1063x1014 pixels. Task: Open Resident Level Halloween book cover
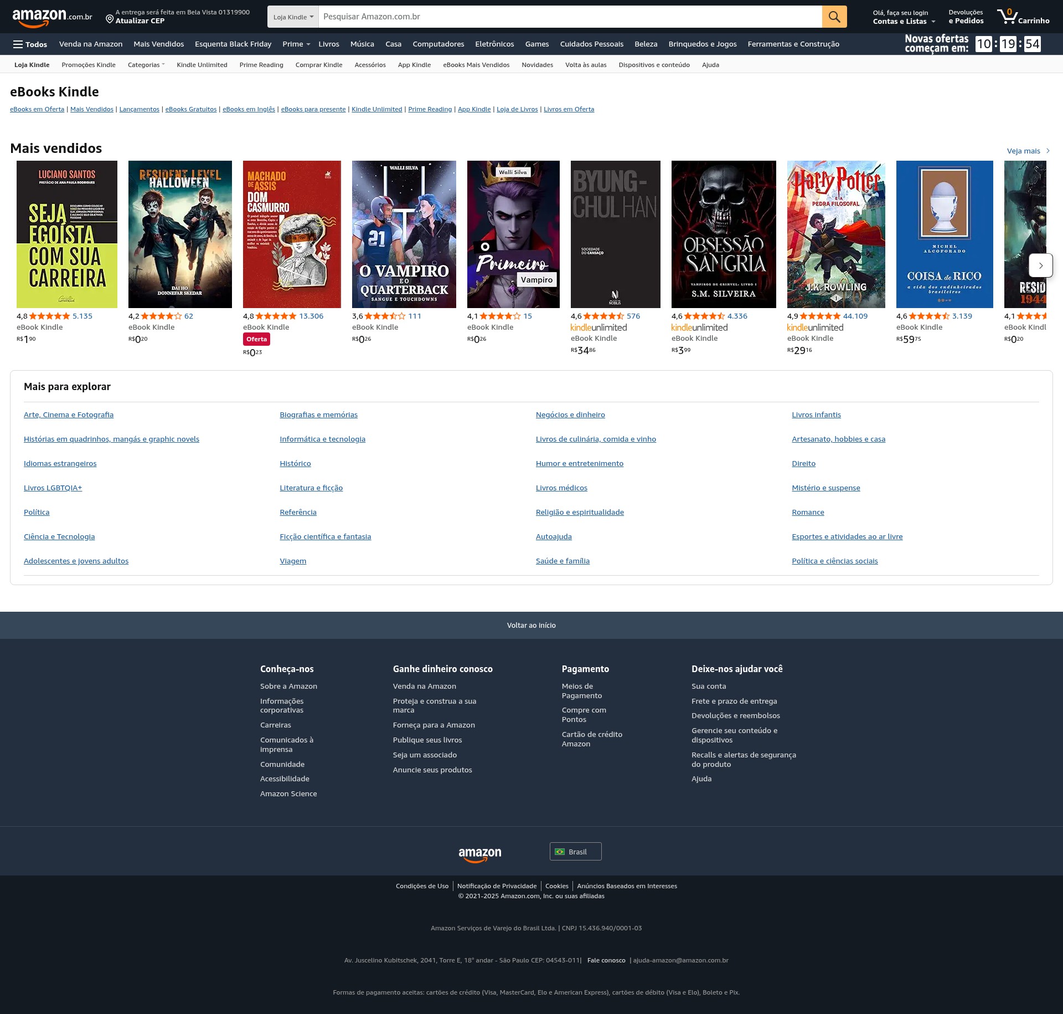(x=180, y=234)
